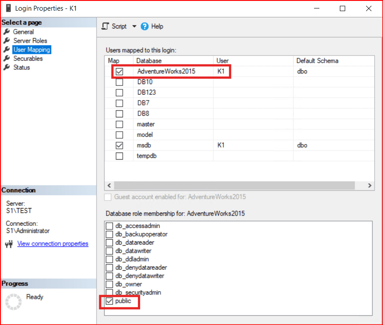Click the Securables page wrench icon
Viewport: 383px width, 325px height.
coord(7,59)
